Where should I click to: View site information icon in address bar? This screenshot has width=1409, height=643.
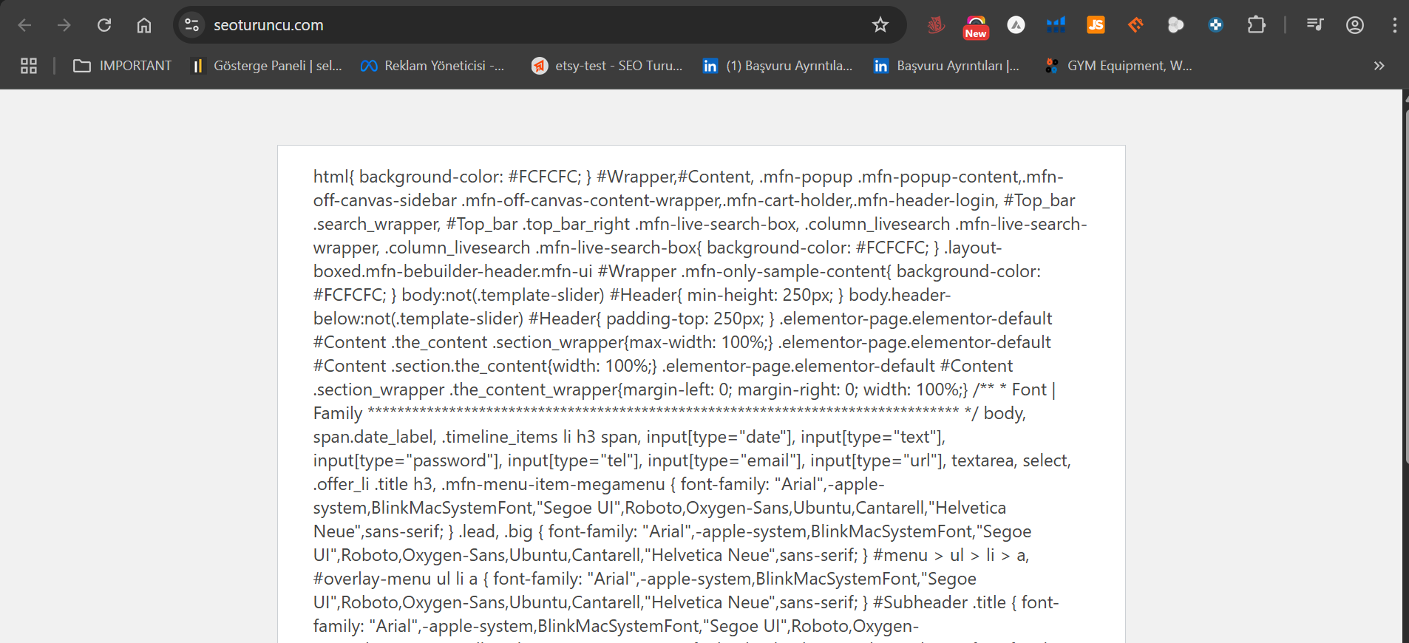[x=192, y=25]
